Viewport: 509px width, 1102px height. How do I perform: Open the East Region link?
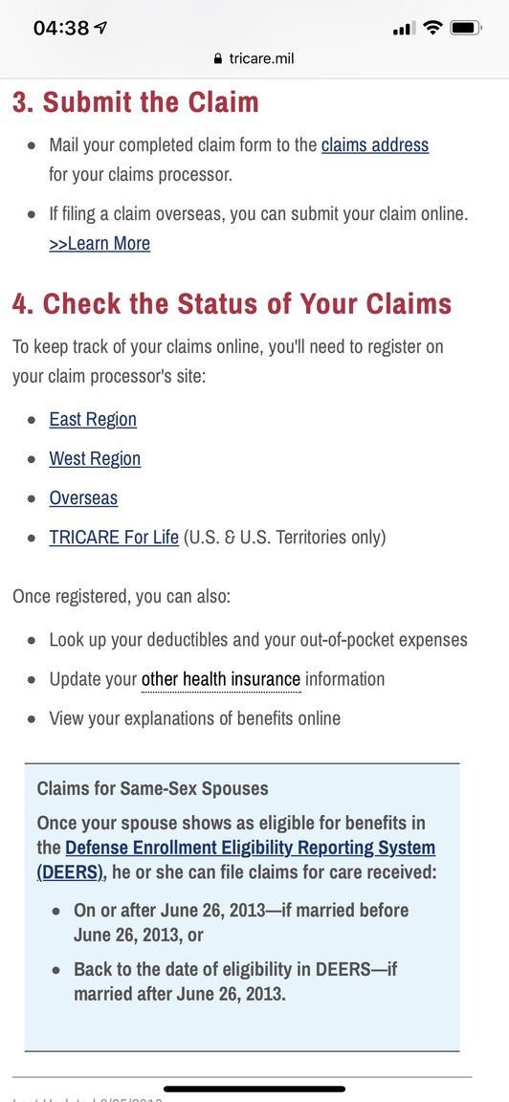click(x=93, y=420)
